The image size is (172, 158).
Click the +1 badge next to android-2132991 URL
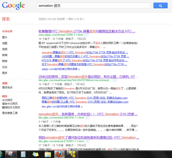point(87,141)
